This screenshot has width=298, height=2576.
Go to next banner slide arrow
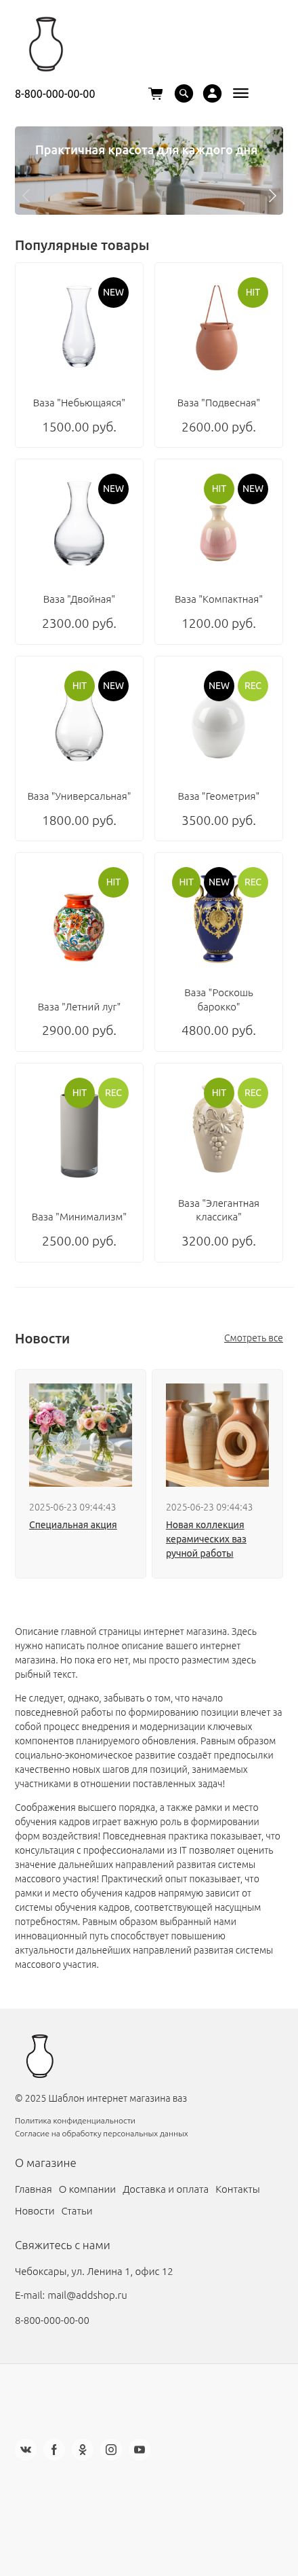(272, 196)
